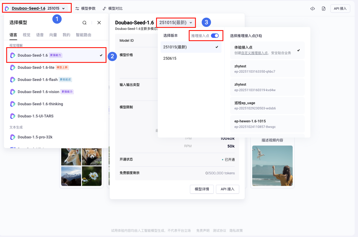Select the ep-hewen-1.6-1015 endpoint
This screenshot has width=358, height=237.
(x=267, y=124)
